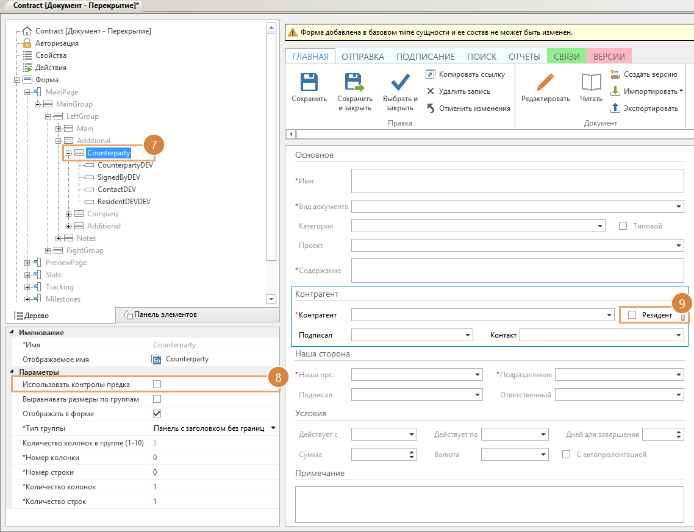The height and width of the screenshot is (532, 694).
Task: Click the Сохранить и закрыть icon
Action: click(x=354, y=82)
